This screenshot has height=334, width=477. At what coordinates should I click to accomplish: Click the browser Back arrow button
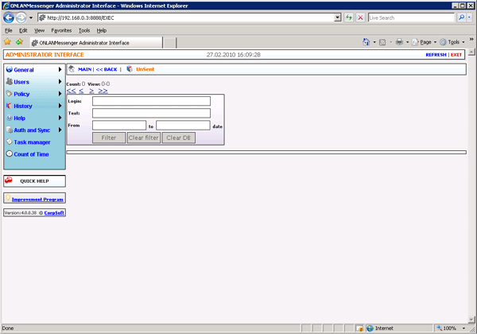coord(10,17)
